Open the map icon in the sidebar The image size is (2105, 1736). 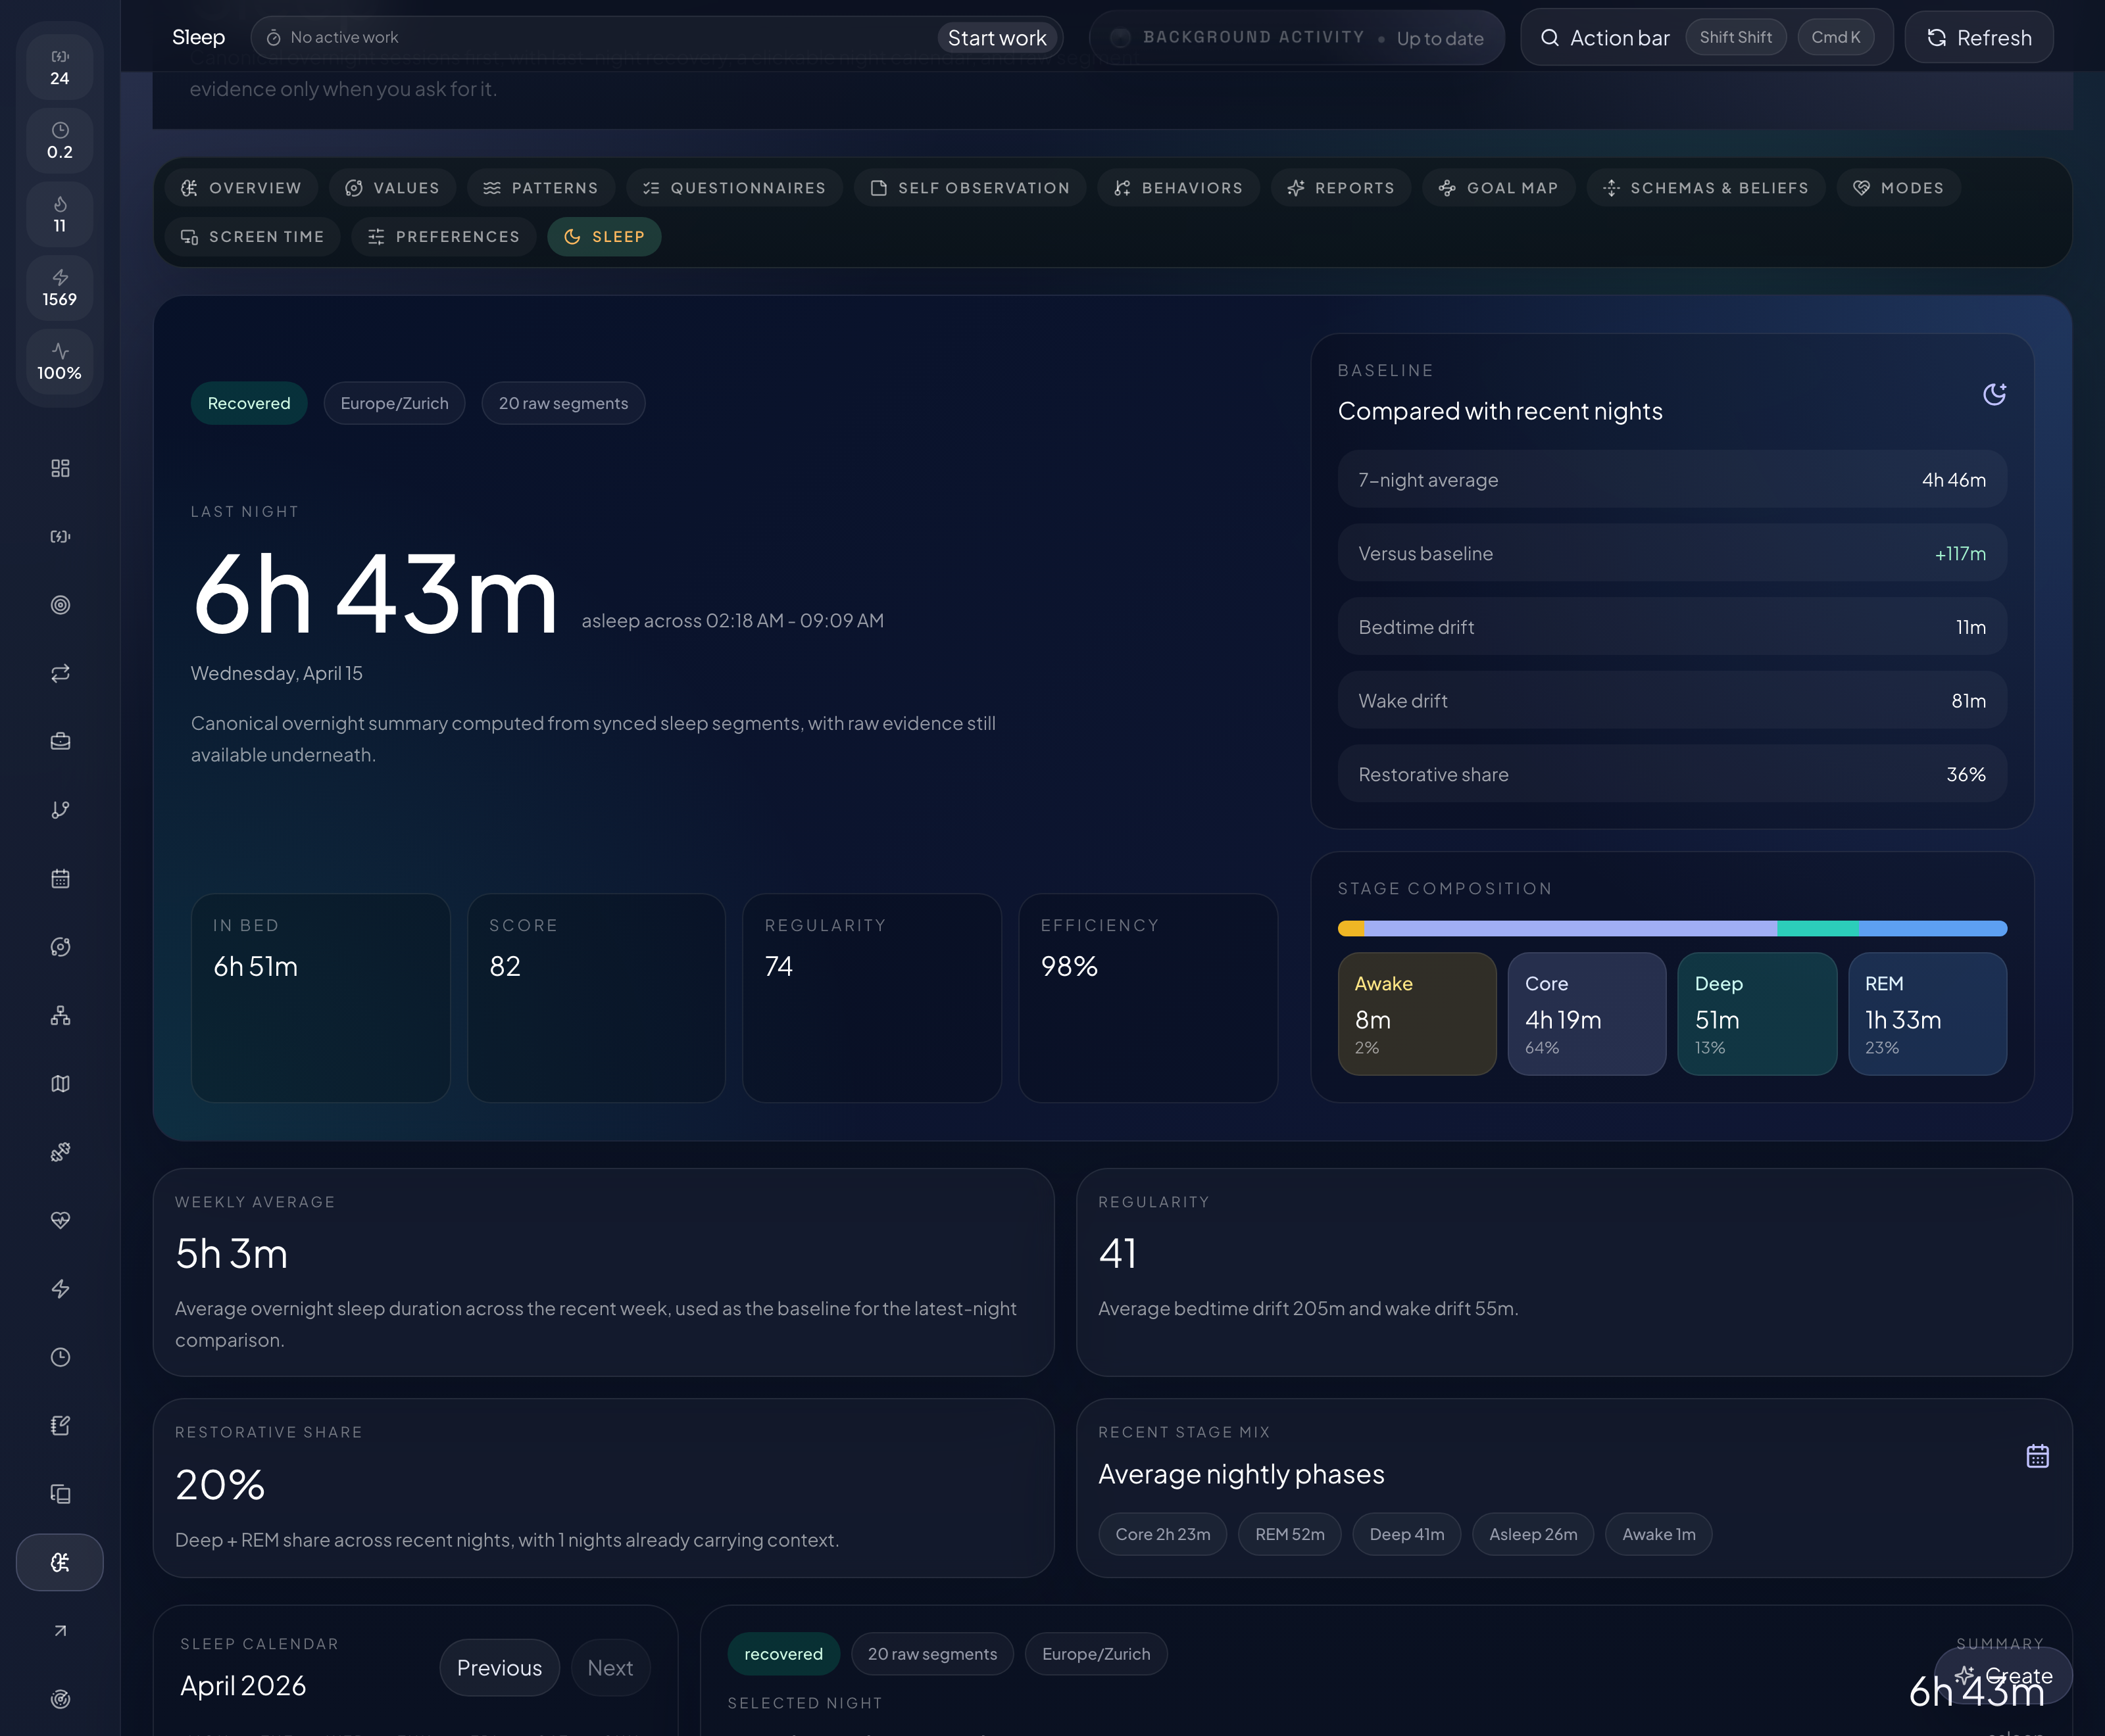click(x=60, y=1083)
